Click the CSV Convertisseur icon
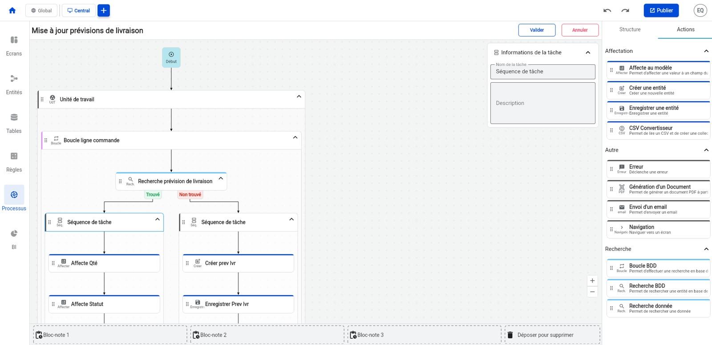The width and height of the screenshot is (712, 345). pos(622,128)
